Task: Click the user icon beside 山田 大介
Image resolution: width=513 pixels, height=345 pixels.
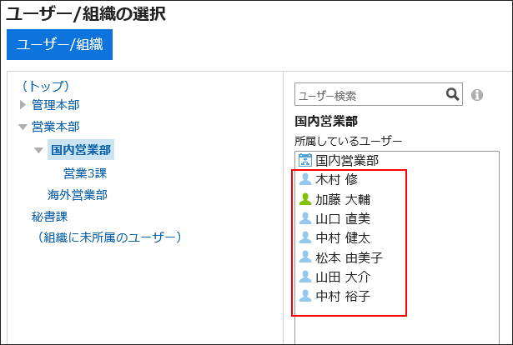Action: 305,277
